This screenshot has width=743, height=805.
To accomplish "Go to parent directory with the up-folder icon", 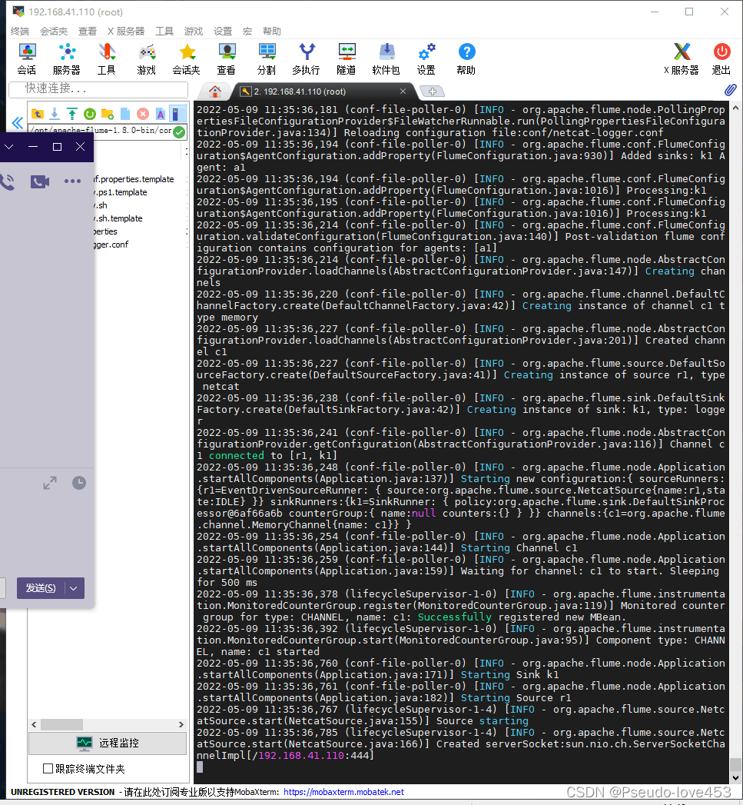I will pos(38,114).
